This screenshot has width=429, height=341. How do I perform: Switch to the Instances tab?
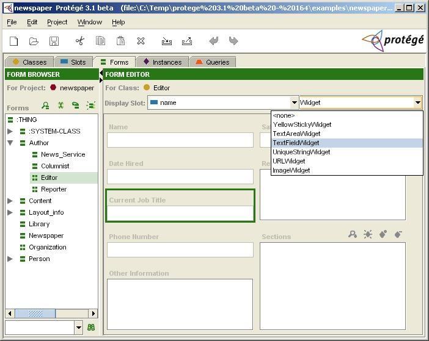click(x=163, y=62)
